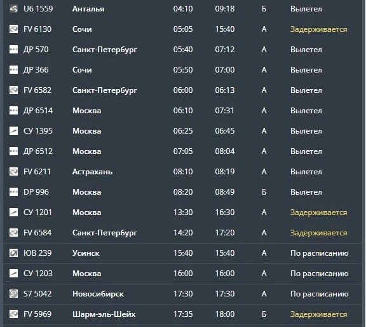Viewport: 366px width, 327px height.
Task: Click the Aeroflot icon beside СУ 1395
Action: 13,131
